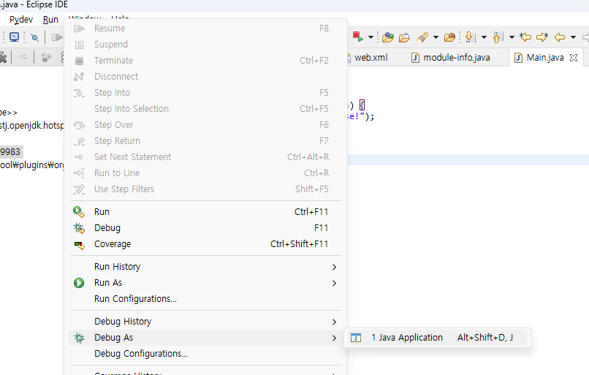Viewport: 589px width, 375px height.
Task: Open Run Configurations... dialog
Action: tap(205, 299)
